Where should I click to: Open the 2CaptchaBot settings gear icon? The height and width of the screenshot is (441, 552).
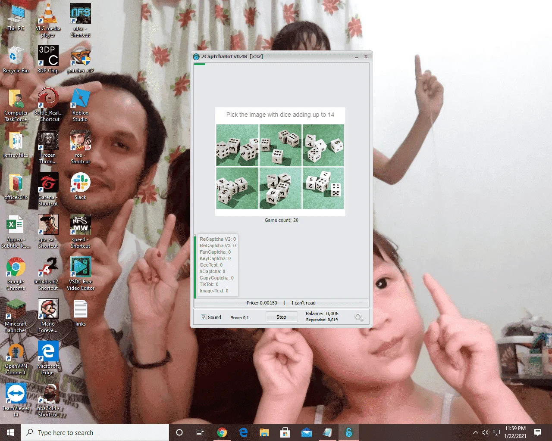point(358,317)
